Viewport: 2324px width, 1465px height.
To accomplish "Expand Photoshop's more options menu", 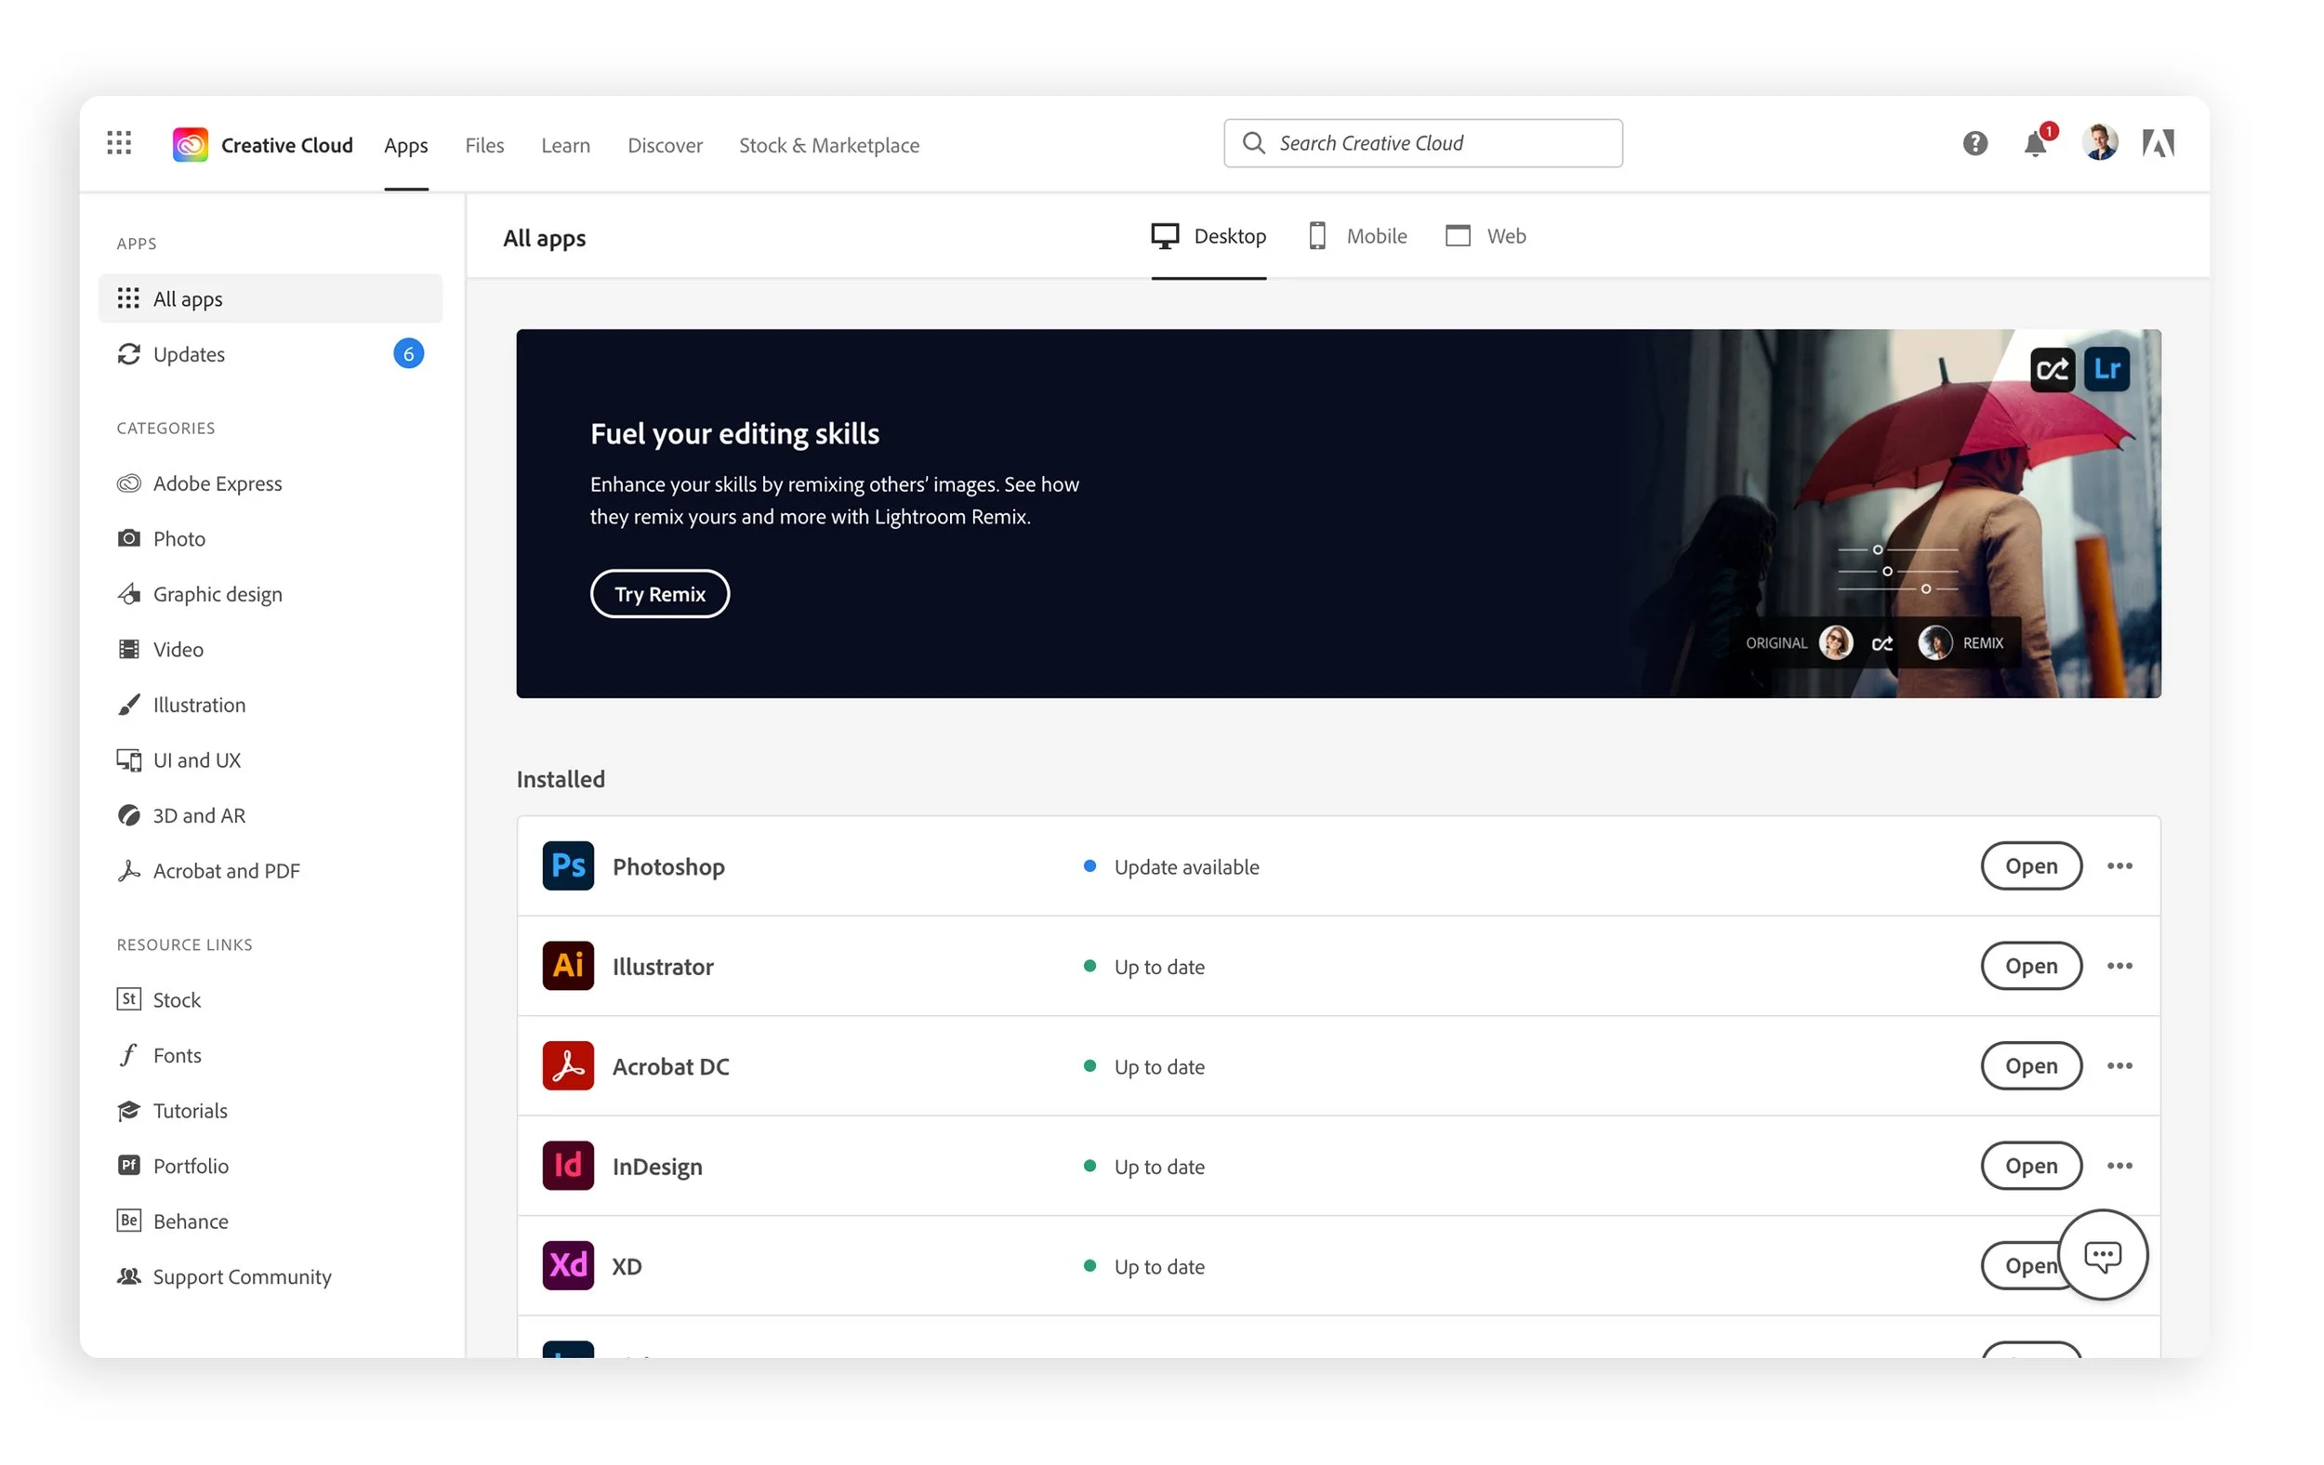I will click(x=2119, y=865).
